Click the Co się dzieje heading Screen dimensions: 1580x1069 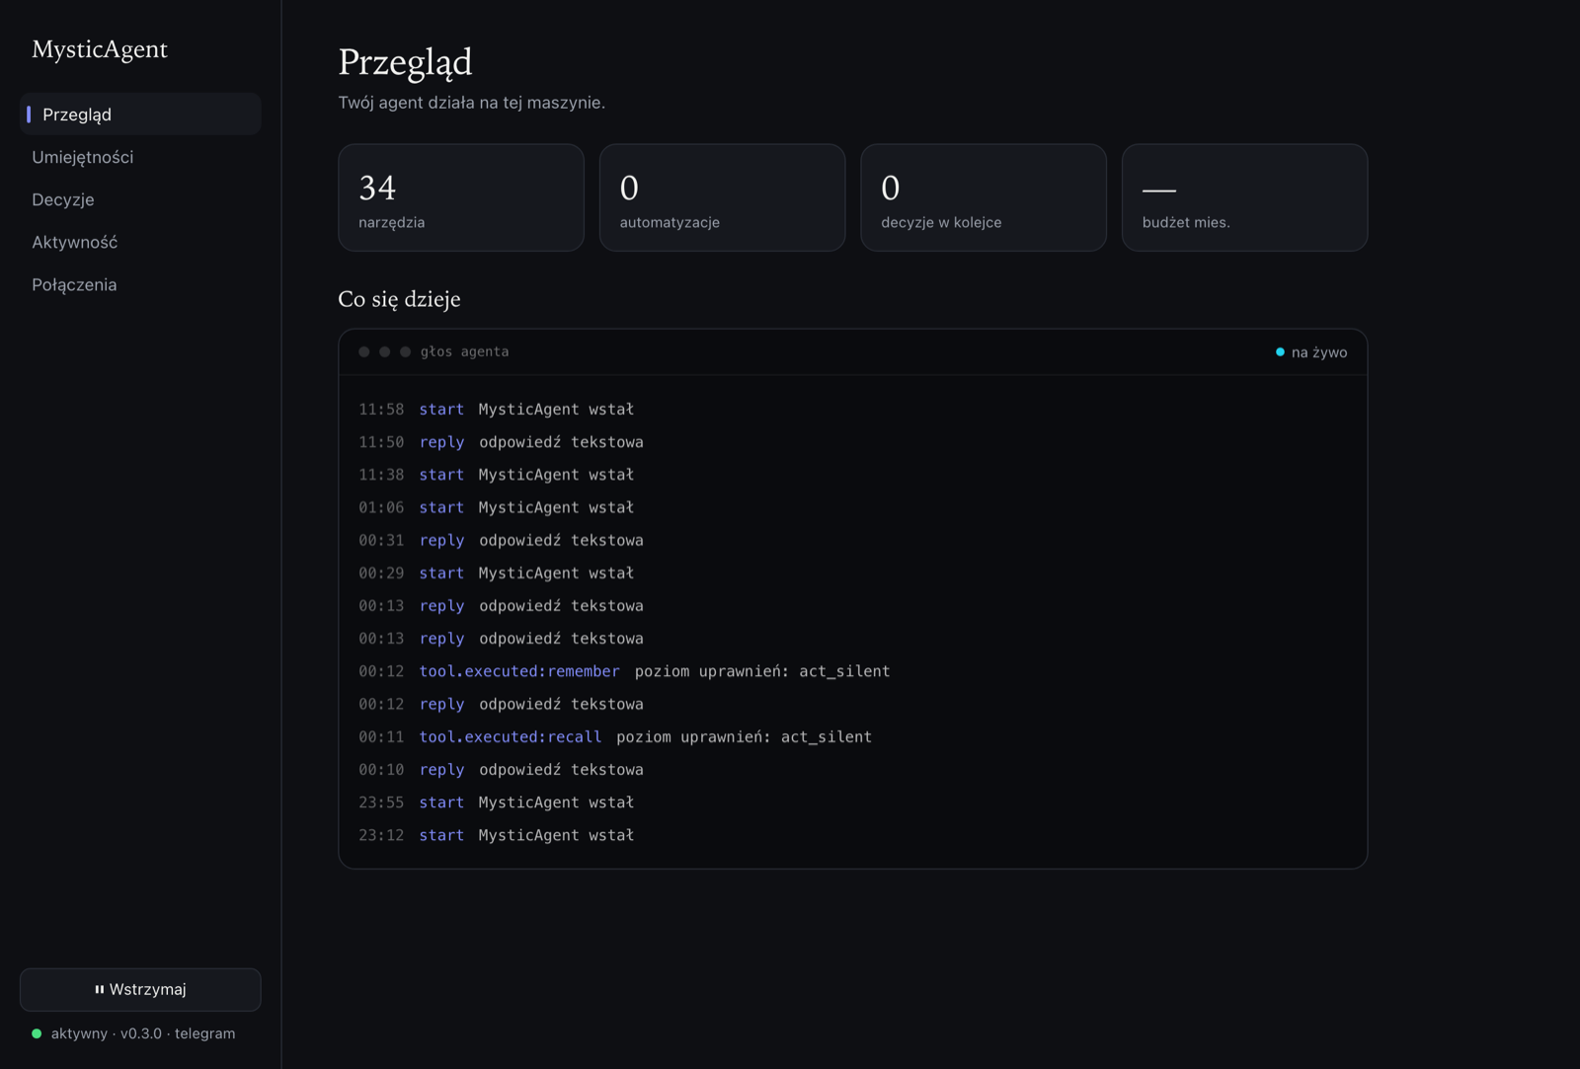pyautogui.click(x=399, y=299)
